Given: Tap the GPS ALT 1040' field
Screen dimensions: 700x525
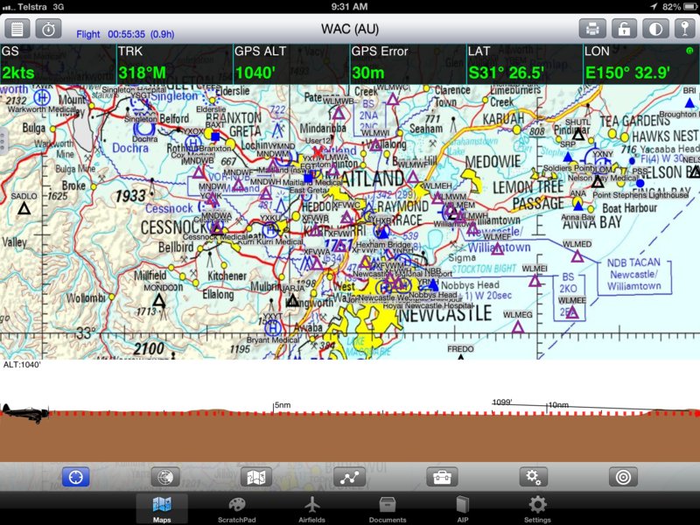Looking at the screenshot, I should (x=291, y=64).
